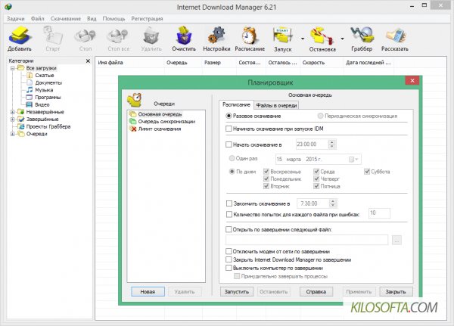The height and width of the screenshot is (326, 454).
Task: Open the Файл menu
Action: [x=38, y=18]
